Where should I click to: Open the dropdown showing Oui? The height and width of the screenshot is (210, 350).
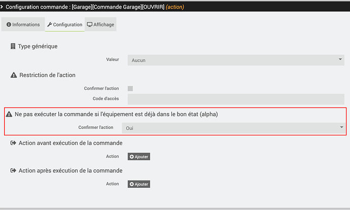[x=233, y=128]
